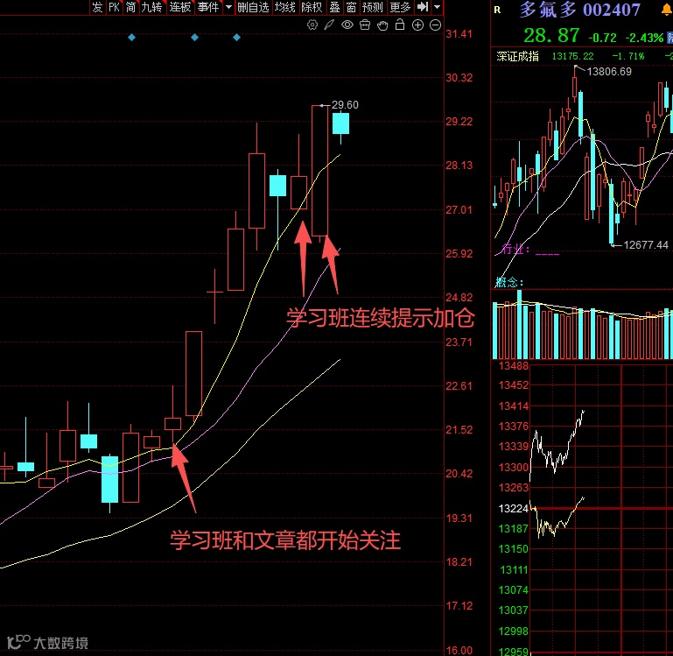Screen dimensions: 673x656
Task: Toggle the 九转 indicator
Action: pos(152,7)
